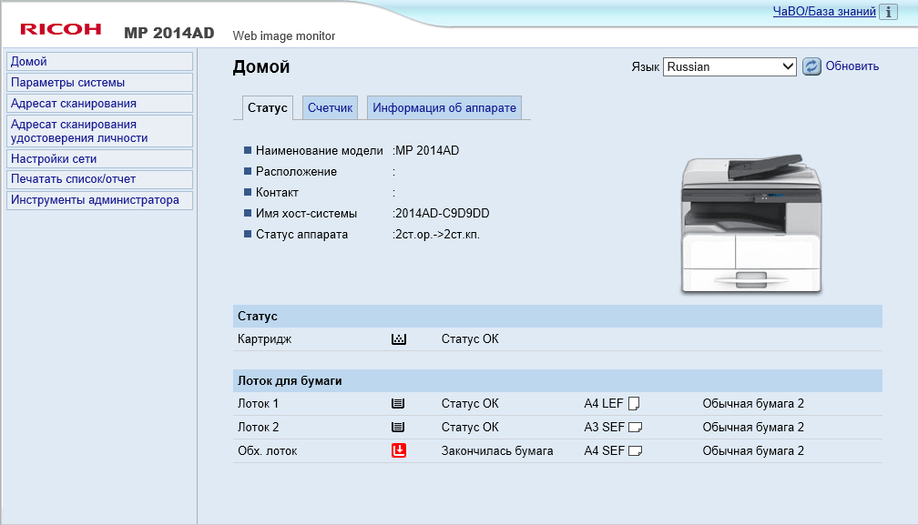The image size is (918, 525).
Task: Open Параметры системы in the sidebar
Action: pos(99,83)
